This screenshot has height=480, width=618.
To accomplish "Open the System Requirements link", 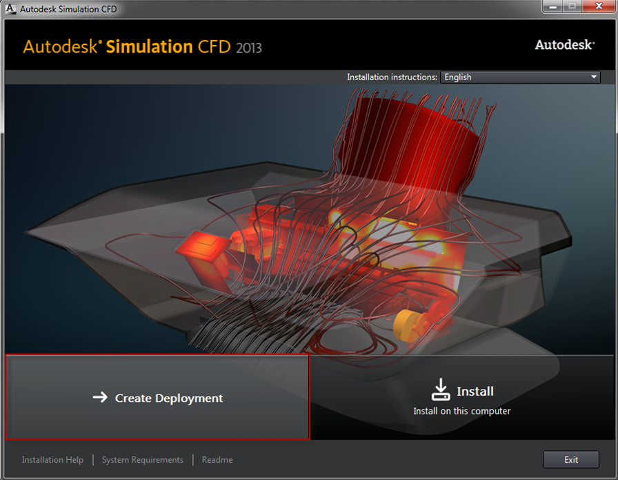I will tap(143, 460).
